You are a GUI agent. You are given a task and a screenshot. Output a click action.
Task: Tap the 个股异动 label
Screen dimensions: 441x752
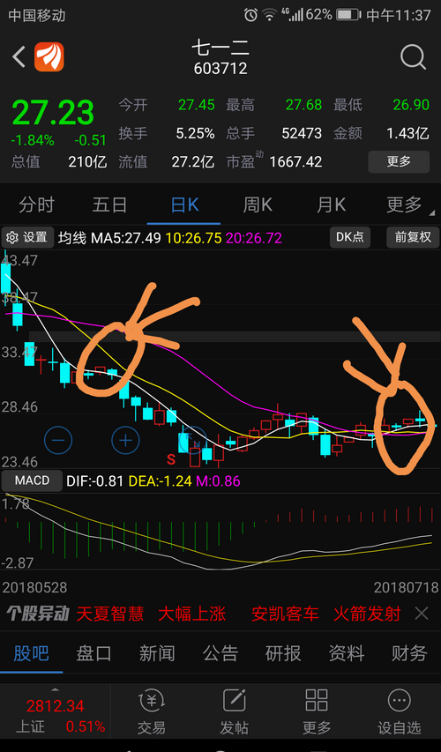(x=38, y=614)
